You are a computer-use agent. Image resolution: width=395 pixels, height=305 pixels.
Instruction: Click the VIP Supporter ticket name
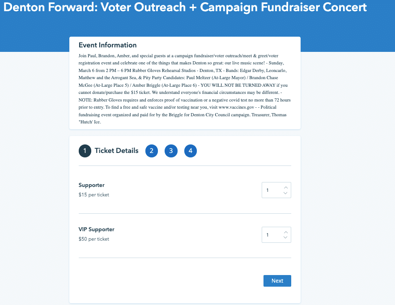[96, 229]
